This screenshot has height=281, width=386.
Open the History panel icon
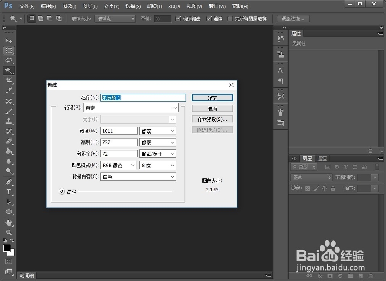click(281, 39)
